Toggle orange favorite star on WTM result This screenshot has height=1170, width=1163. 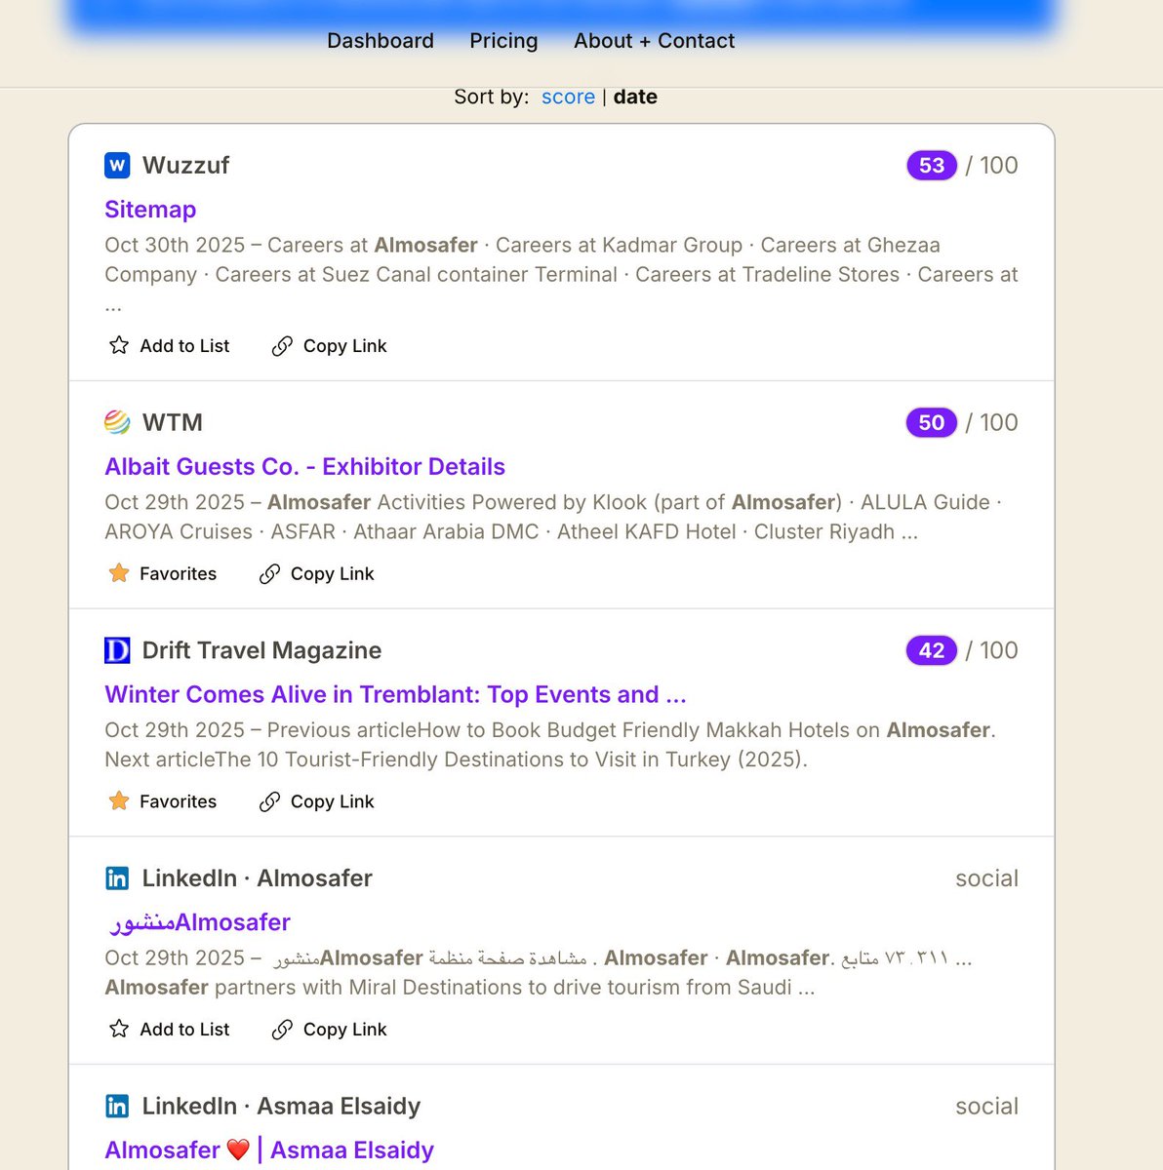click(x=119, y=573)
